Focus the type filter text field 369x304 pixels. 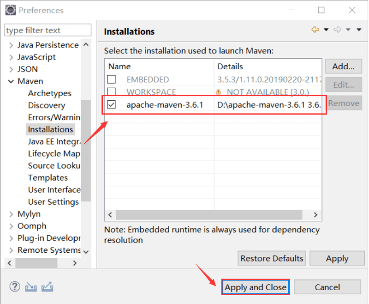(x=48, y=30)
